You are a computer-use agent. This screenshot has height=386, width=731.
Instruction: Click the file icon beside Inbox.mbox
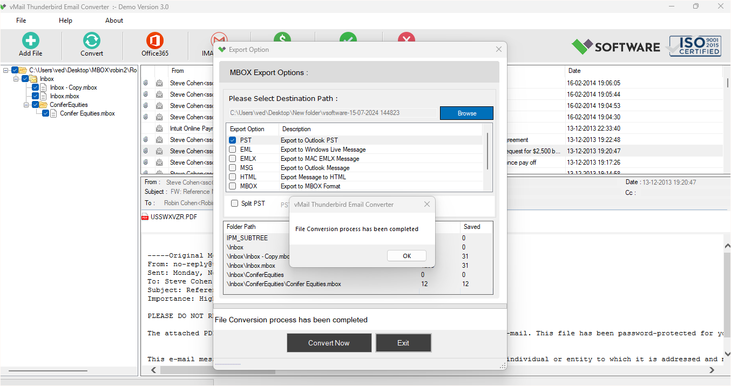pos(44,96)
